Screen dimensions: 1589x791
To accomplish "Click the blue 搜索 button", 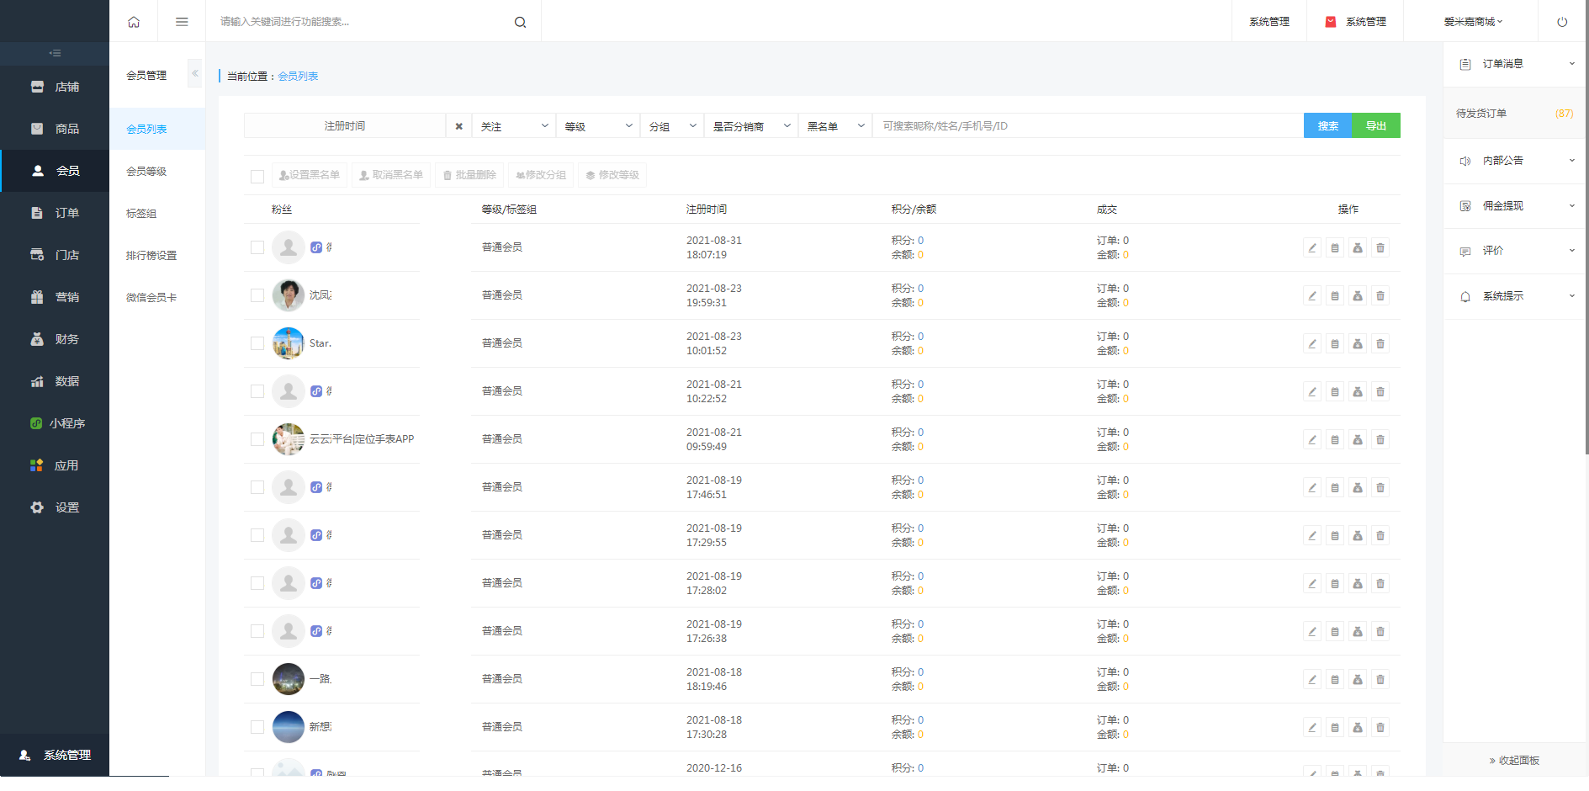I will pyautogui.click(x=1327, y=126).
